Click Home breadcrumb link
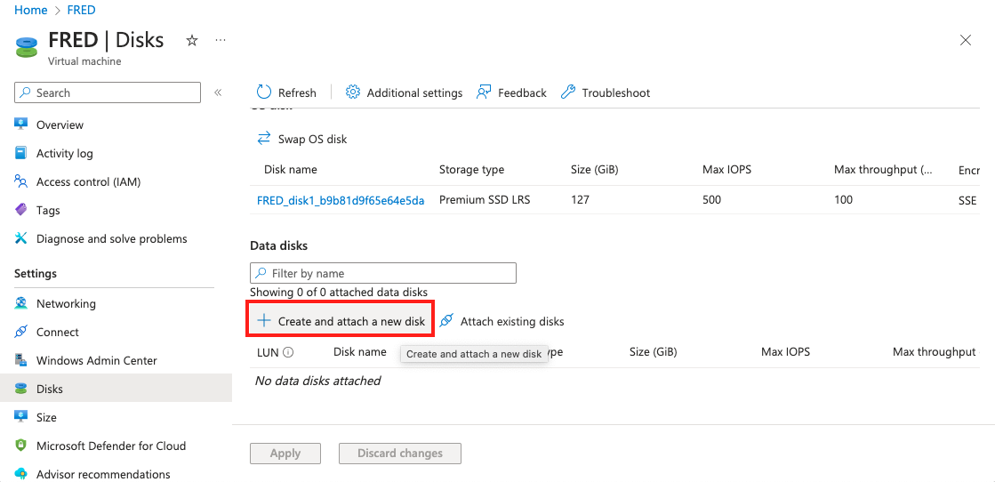This screenshot has width=995, height=482. [x=31, y=11]
